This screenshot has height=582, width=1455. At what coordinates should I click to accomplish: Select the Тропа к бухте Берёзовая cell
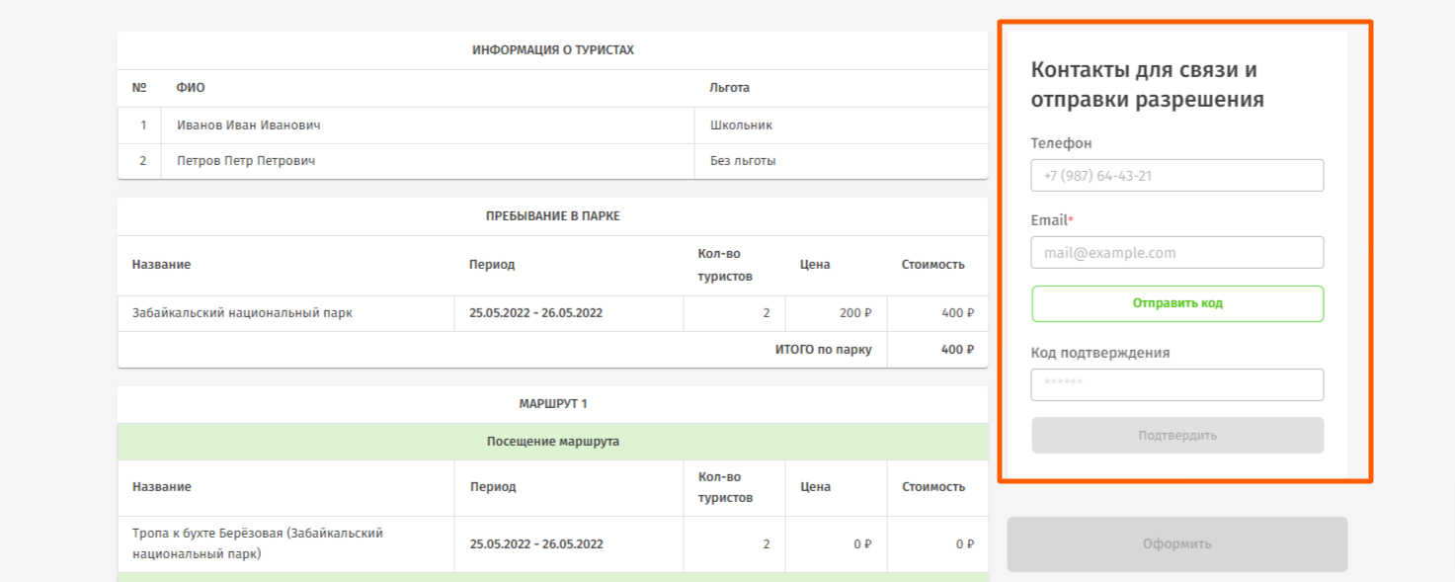(x=258, y=543)
